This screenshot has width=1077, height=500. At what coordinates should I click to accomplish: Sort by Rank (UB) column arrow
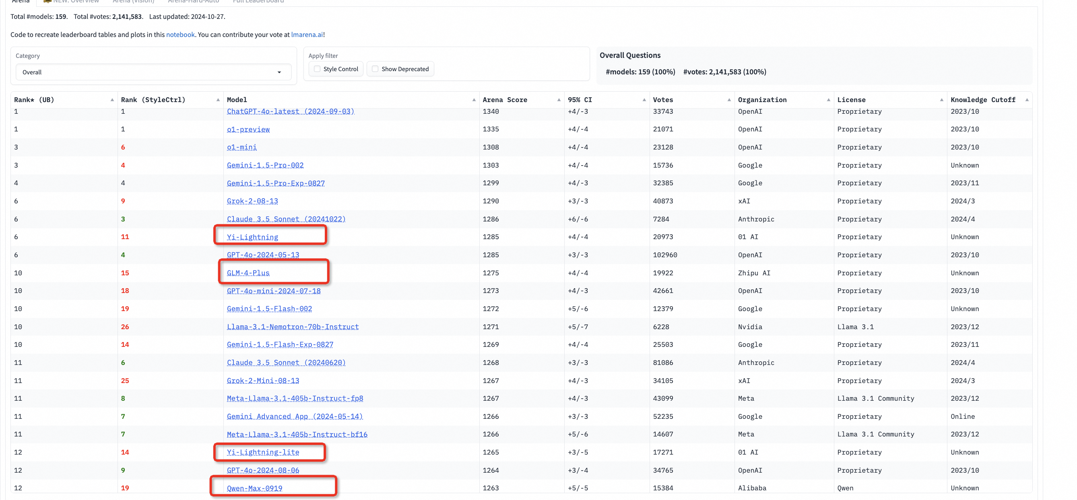pyautogui.click(x=112, y=100)
